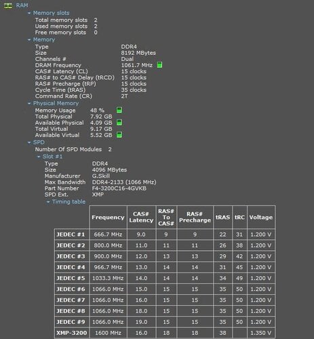
Task: Click the part number F4-3200C16-4GVKB
Action: (119, 188)
